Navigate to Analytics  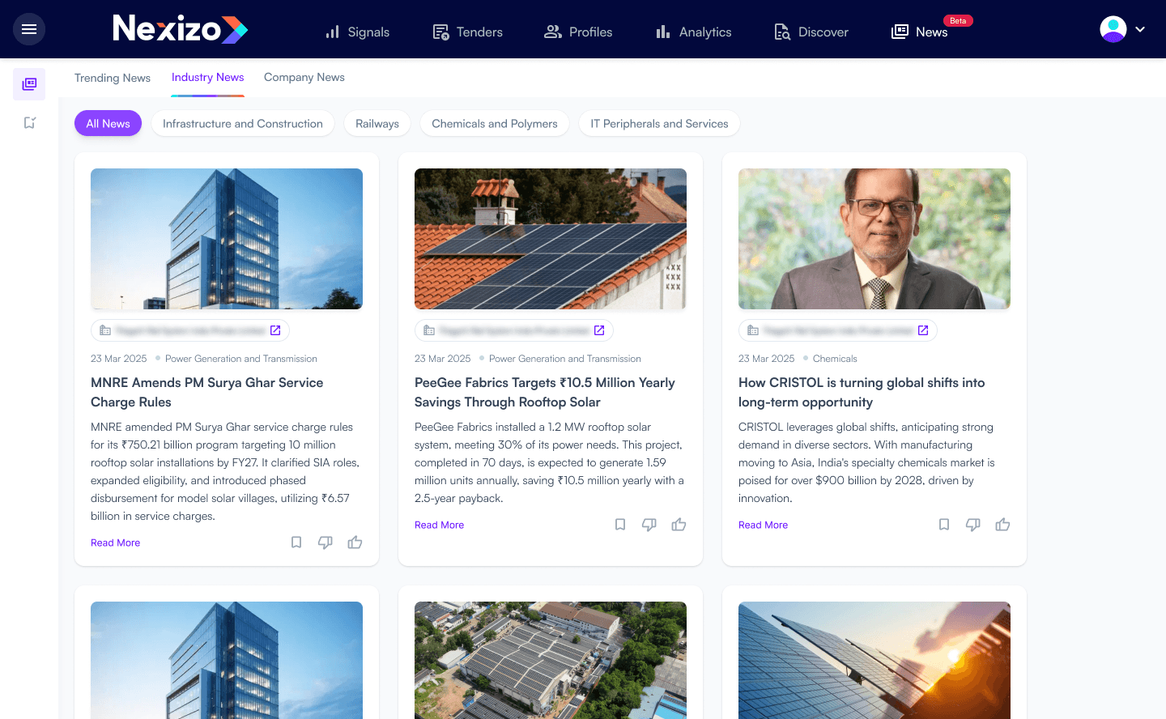click(693, 32)
